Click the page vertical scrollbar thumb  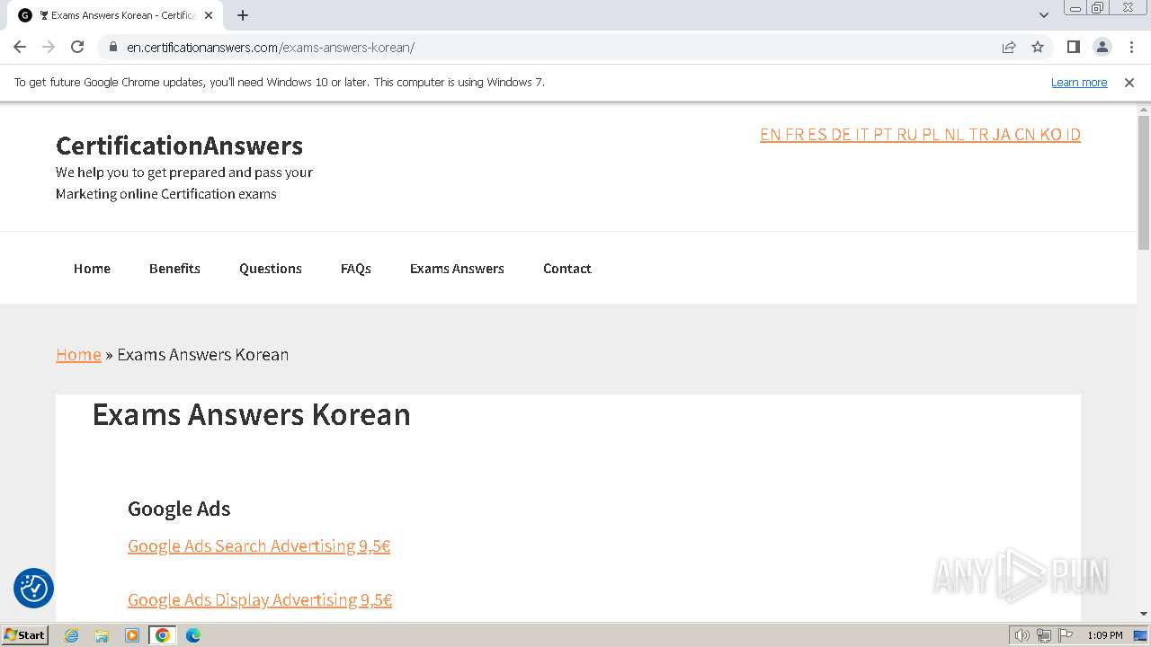click(x=1144, y=182)
